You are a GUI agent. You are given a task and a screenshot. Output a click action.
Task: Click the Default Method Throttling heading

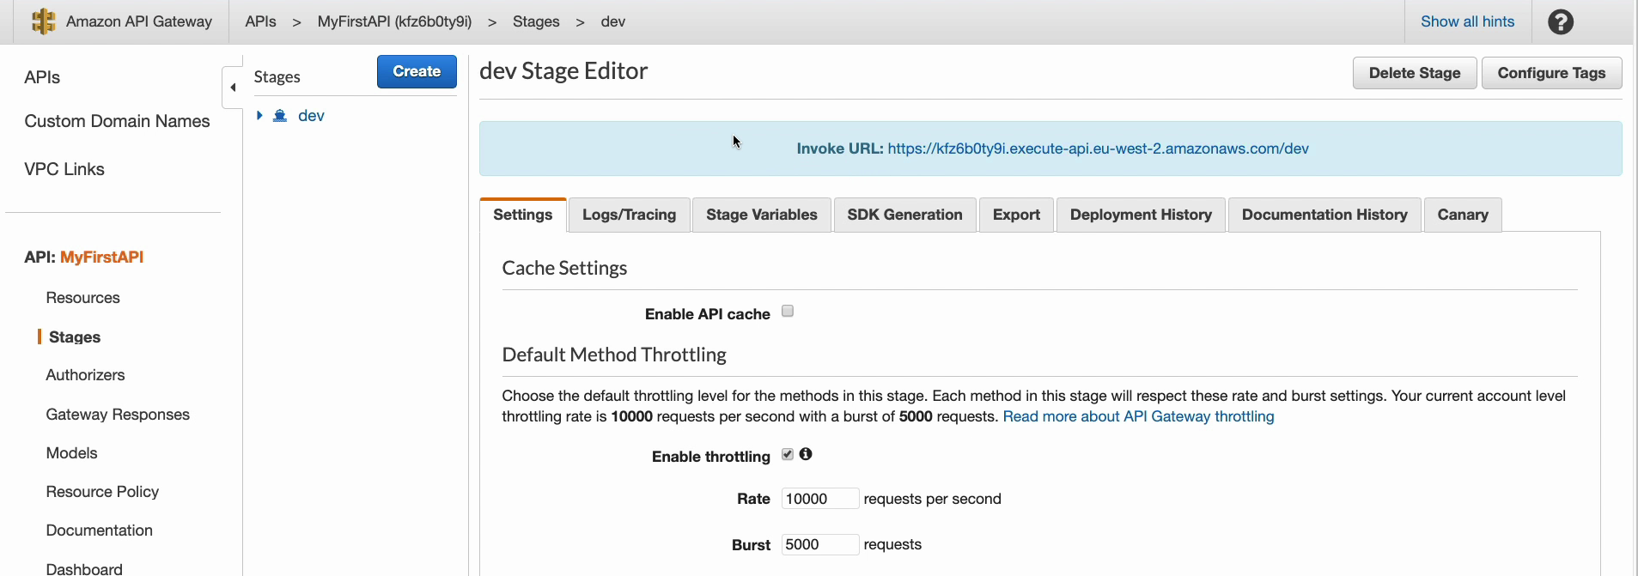point(614,355)
